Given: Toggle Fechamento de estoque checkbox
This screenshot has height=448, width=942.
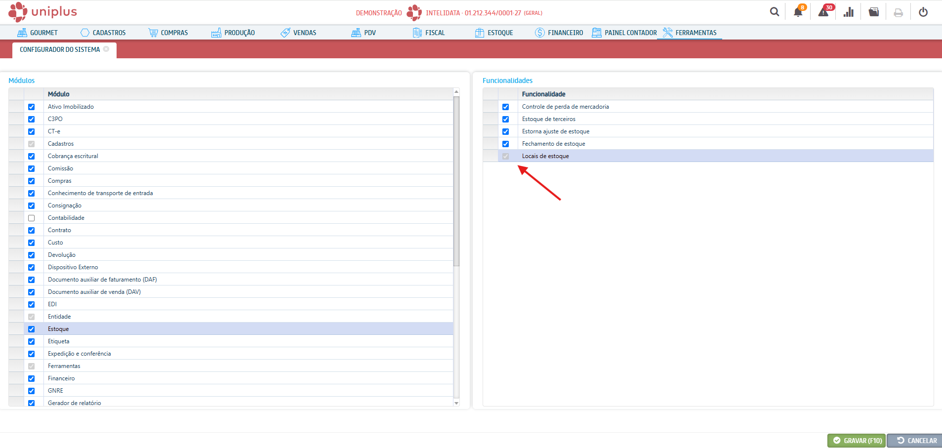Looking at the screenshot, I should click(505, 144).
